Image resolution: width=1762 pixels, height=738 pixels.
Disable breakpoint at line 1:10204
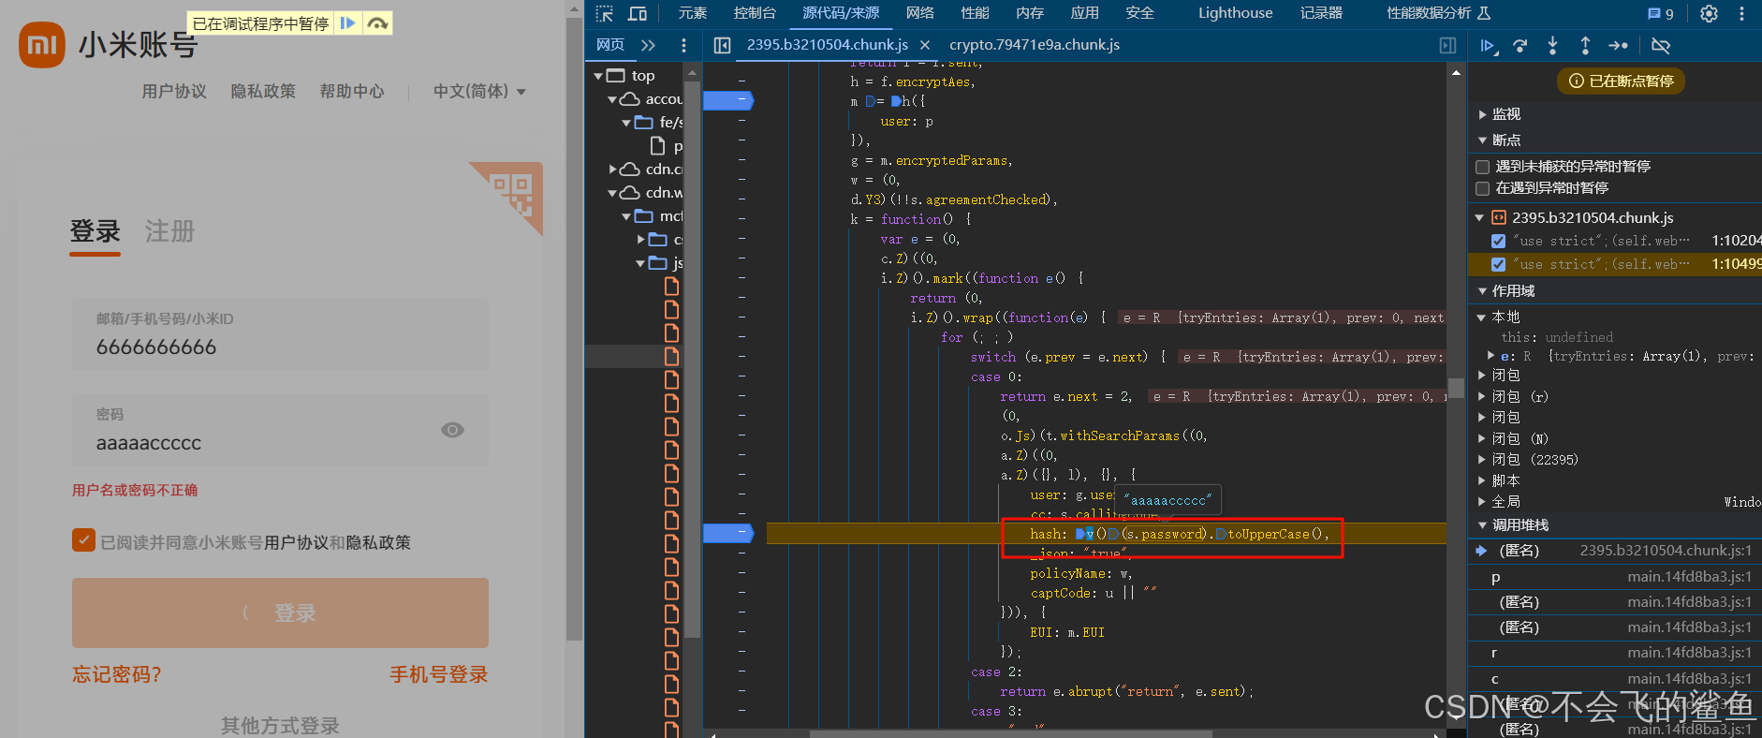(x=1498, y=241)
